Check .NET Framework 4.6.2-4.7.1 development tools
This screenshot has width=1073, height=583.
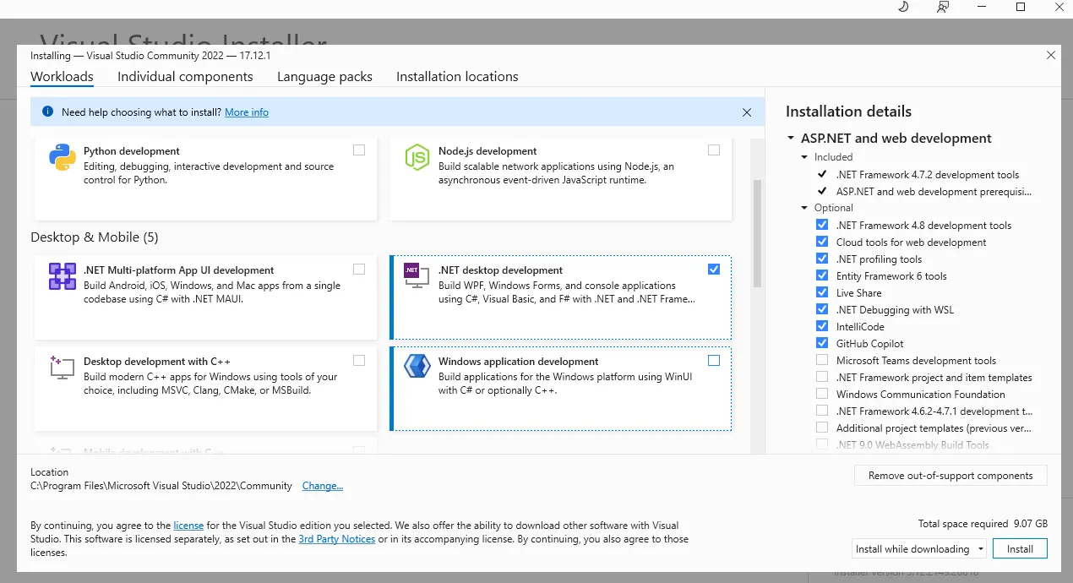(x=822, y=411)
